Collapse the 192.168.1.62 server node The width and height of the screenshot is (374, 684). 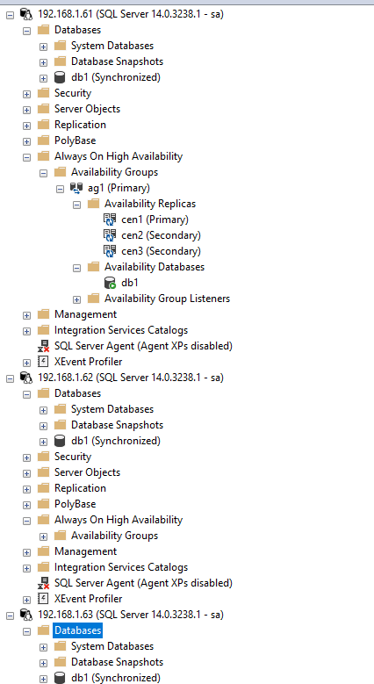pos(10,378)
